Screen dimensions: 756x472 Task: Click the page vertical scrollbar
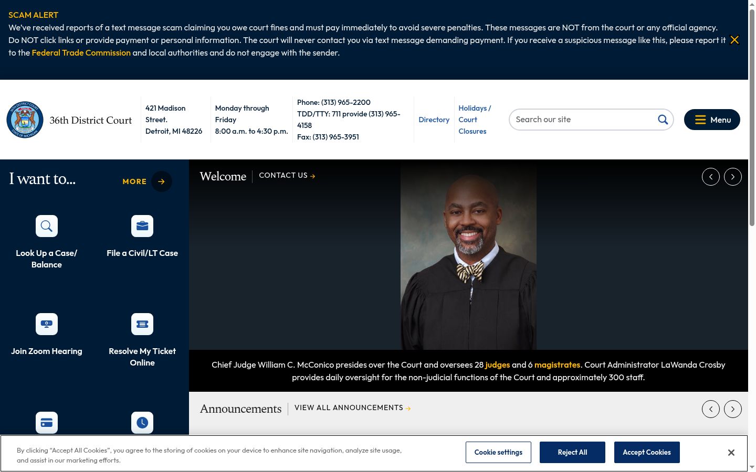click(x=752, y=118)
